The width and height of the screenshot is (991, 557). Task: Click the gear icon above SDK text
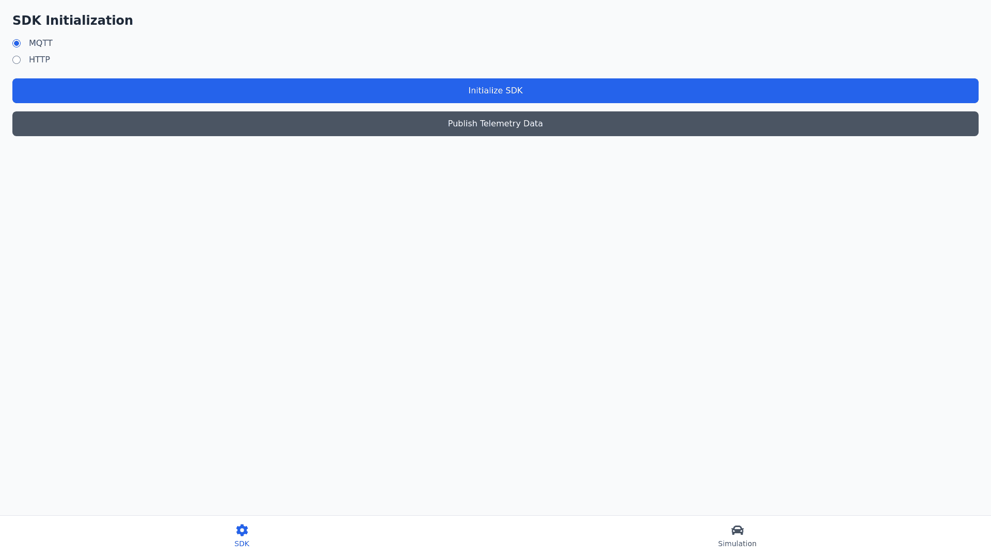point(242,530)
